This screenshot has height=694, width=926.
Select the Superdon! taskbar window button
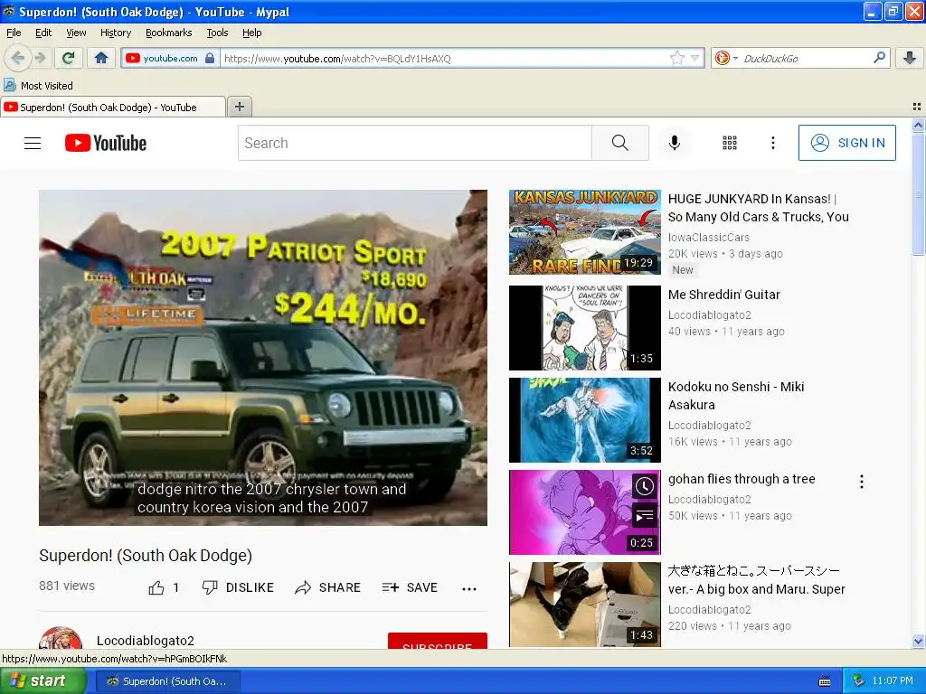[167, 681]
